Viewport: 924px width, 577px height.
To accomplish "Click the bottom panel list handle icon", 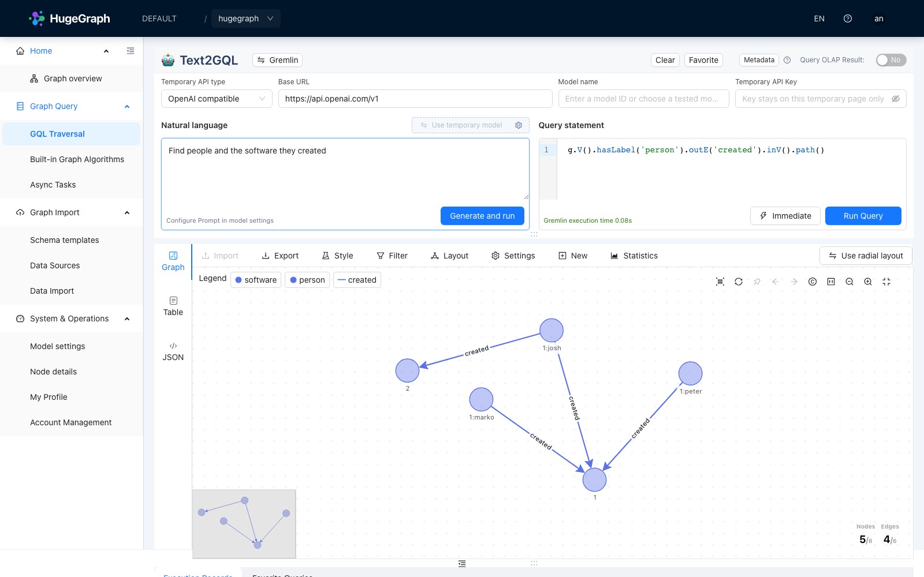I will point(462,564).
